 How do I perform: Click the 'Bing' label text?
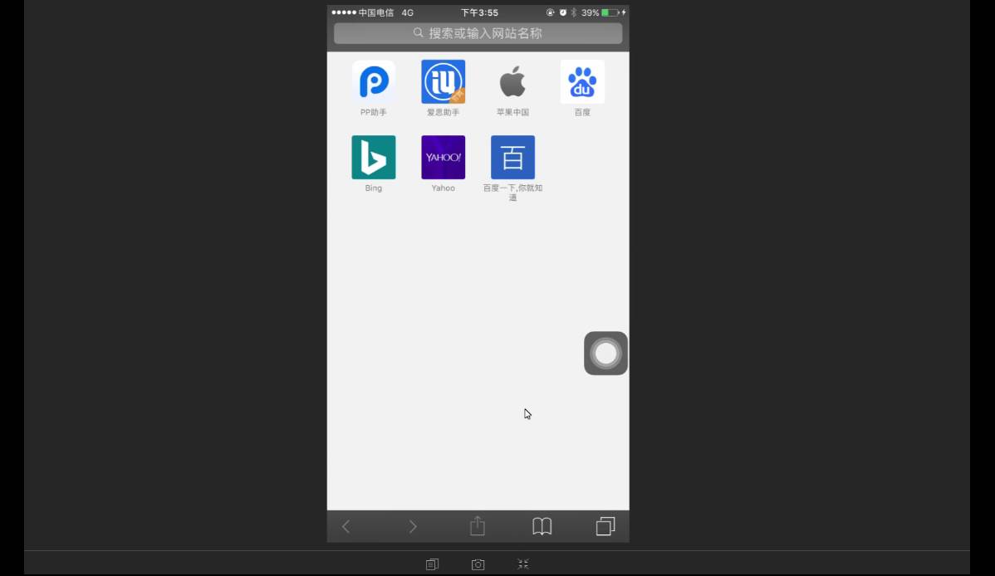click(374, 188)
